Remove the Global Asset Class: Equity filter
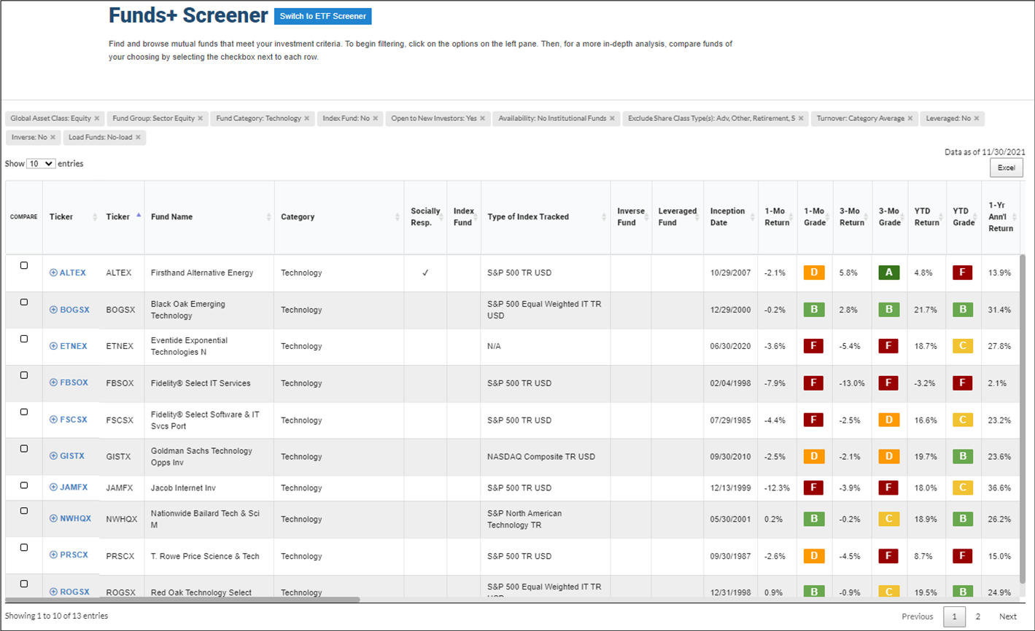The image size is (1035, 631). [x=97, y=119]
